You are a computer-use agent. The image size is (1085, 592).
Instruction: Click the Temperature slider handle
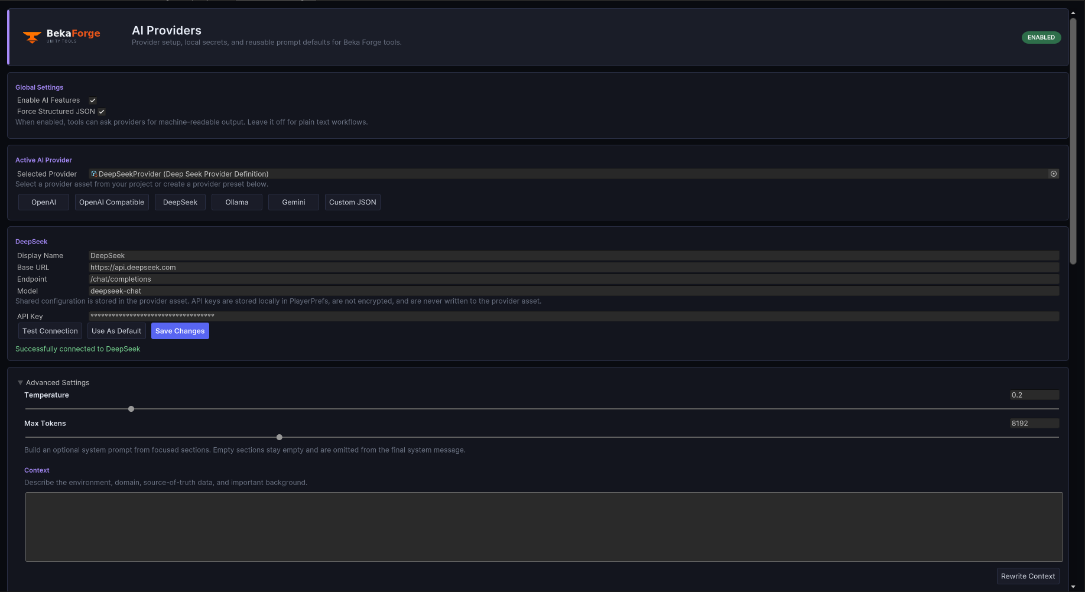pos(131,409)
